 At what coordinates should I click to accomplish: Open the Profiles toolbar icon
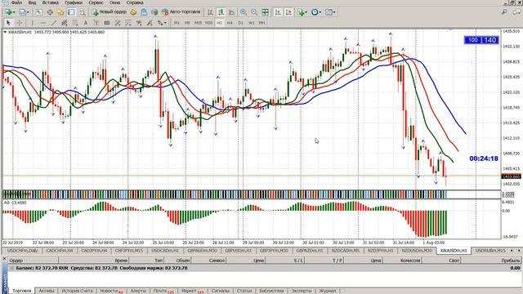click(x=22, y=12)
